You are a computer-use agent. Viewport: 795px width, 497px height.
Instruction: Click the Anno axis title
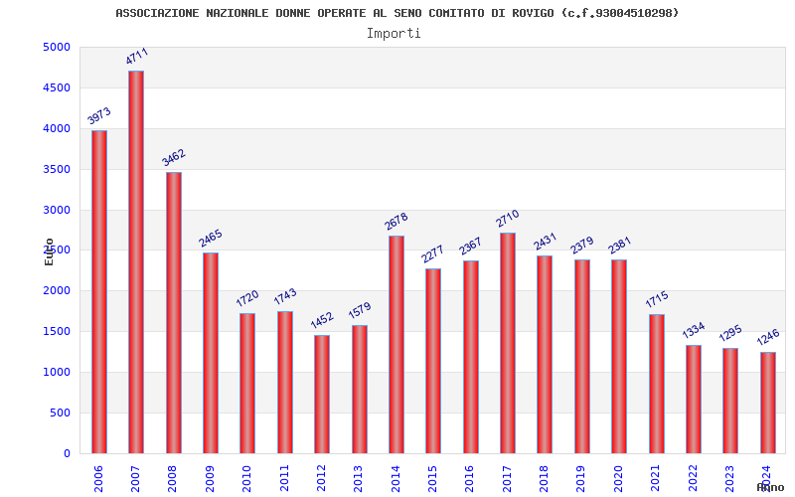[x=770, y=487]
